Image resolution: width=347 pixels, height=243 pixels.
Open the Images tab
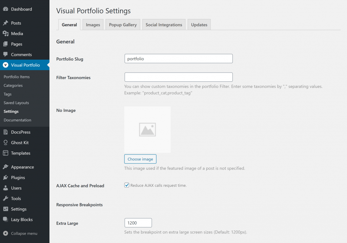coord(93,25)
